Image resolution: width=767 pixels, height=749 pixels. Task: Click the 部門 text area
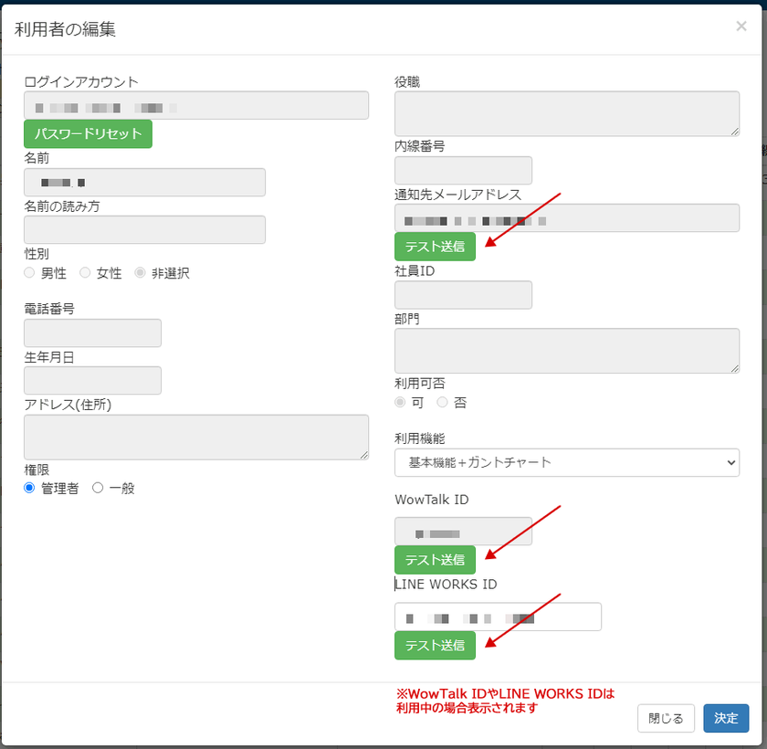coord(566,351)
